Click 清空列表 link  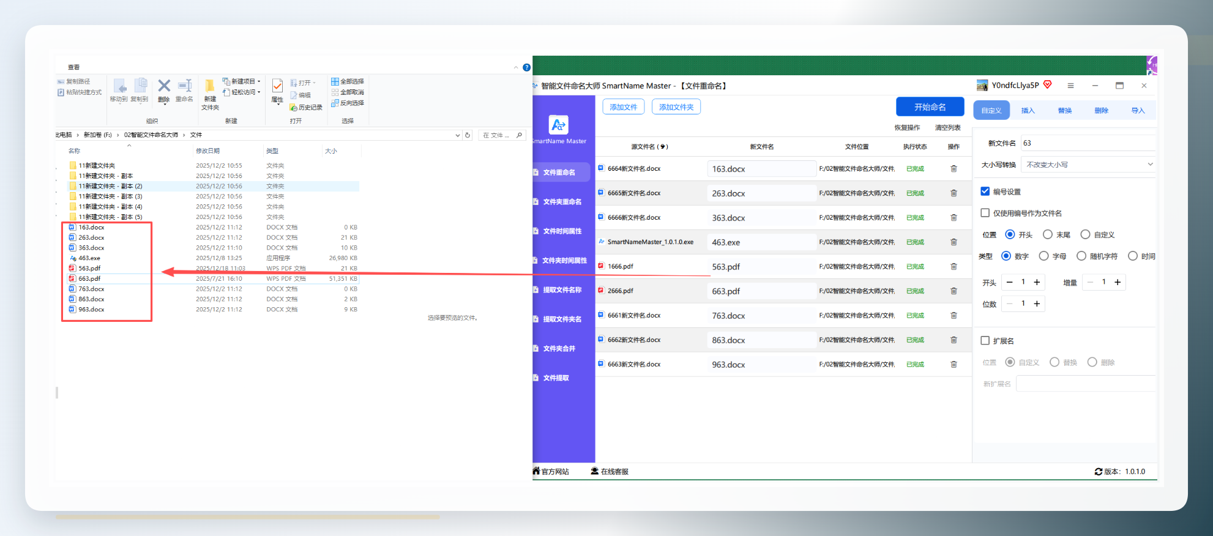[x=948, y=128]
